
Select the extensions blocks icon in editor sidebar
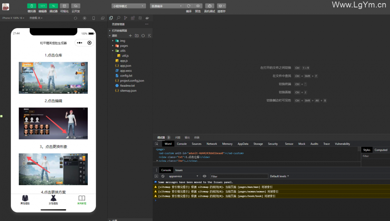133,18
